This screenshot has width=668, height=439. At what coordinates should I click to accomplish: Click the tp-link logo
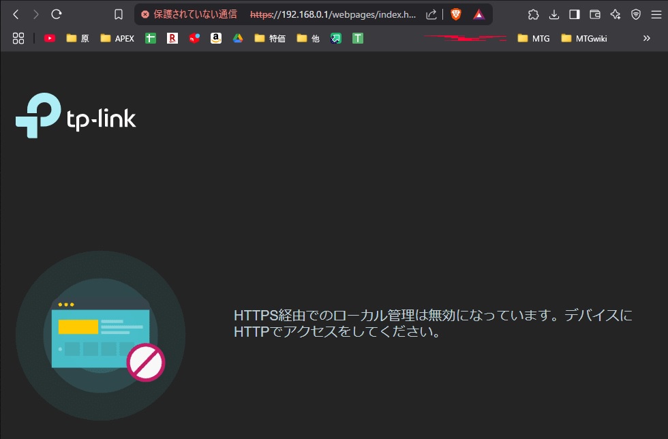76,115
